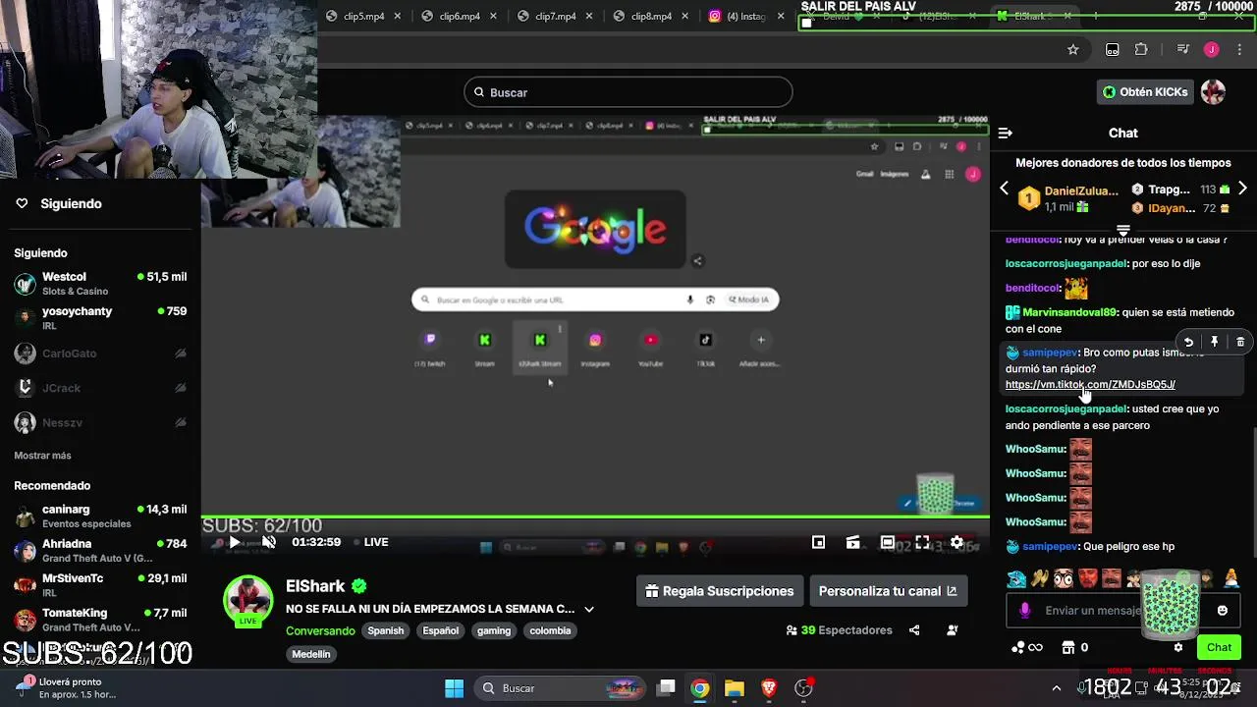Reply to samipepev's message
Image resolution: width=1257 pixels, height=707 pixels.
click(x=1188, y=342)
